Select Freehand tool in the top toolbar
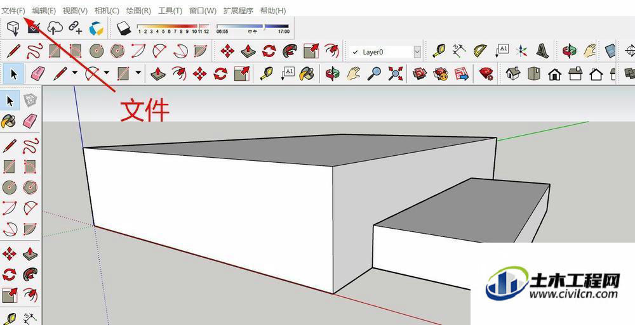This screenshot has height=325, width=635. click(35, 51)
